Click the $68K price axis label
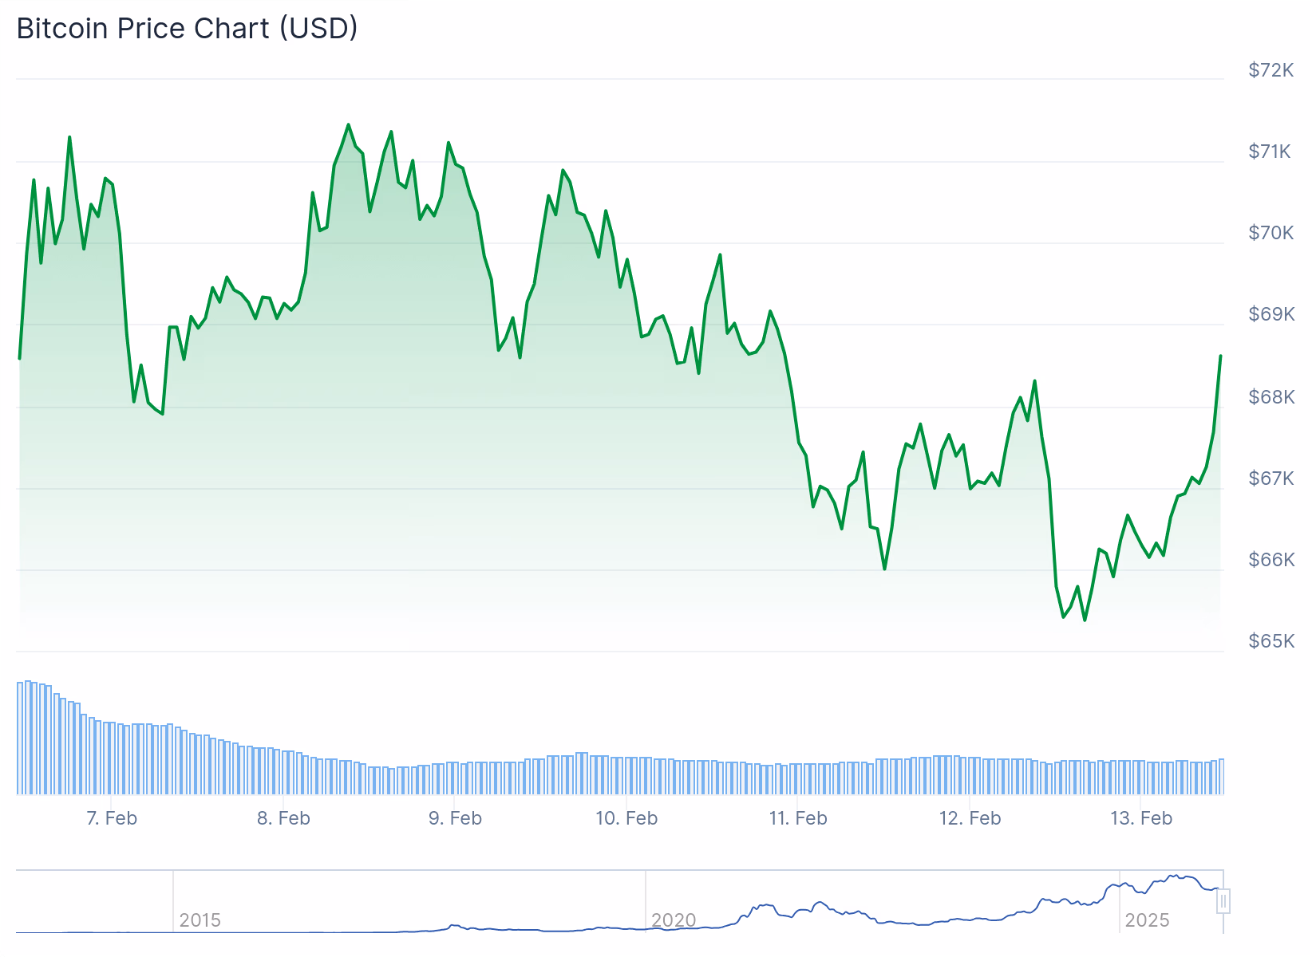This screenshot has width=1312, height=957. (x=1271, y=397)
